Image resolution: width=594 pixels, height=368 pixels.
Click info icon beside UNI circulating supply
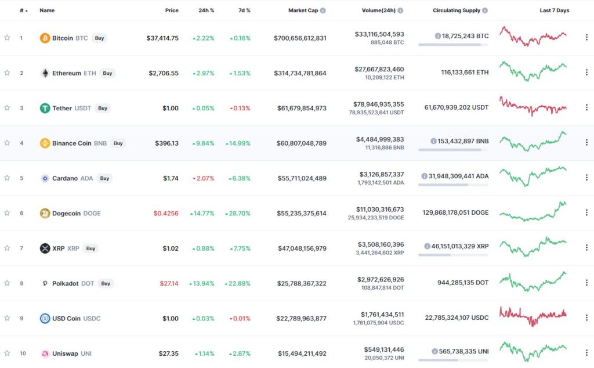(x=435, y=351)
